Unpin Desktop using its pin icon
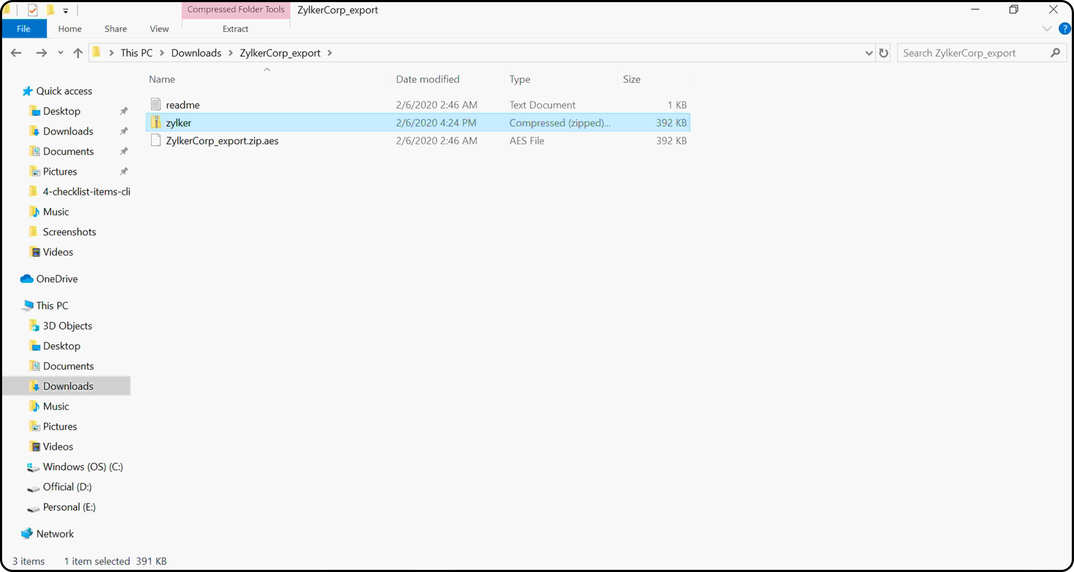The image size is (1074, 572). pyautogui.click(x=124, y=111)
